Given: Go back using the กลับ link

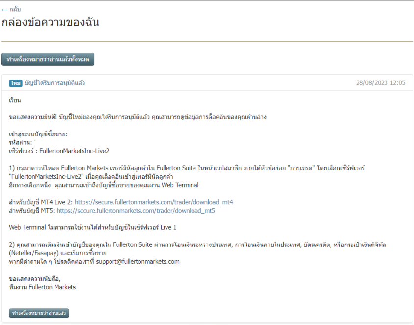Looking at the screenshot, I should click(11, 10).
